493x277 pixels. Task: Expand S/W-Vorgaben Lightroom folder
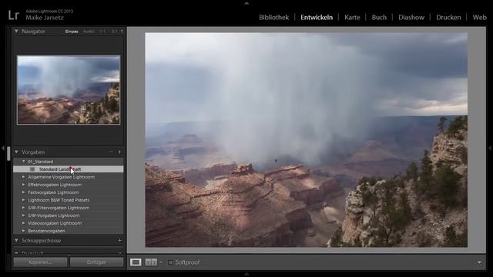pos(24,215)
